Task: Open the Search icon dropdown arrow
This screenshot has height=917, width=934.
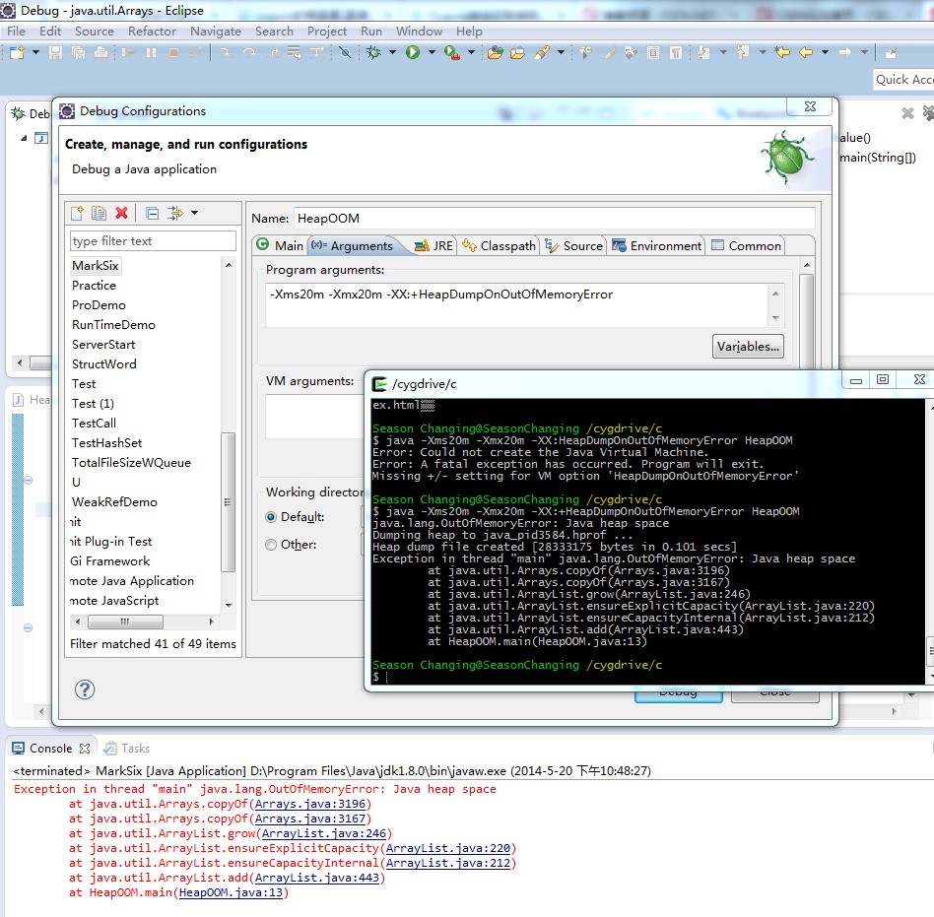Action: tap(561, 53)
